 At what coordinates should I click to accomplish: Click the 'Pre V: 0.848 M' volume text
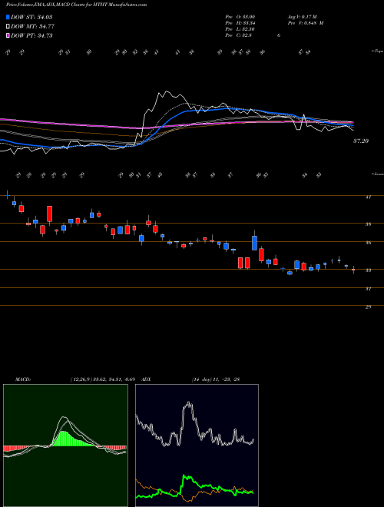[306, 23]
